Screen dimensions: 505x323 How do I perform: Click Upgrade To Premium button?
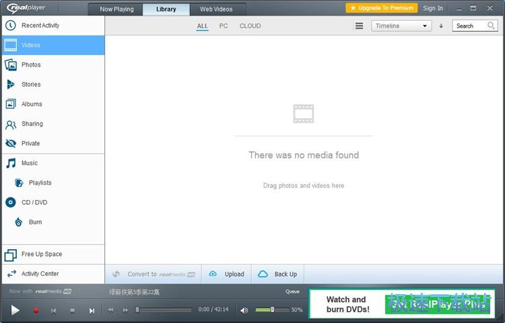coord(381,8)
